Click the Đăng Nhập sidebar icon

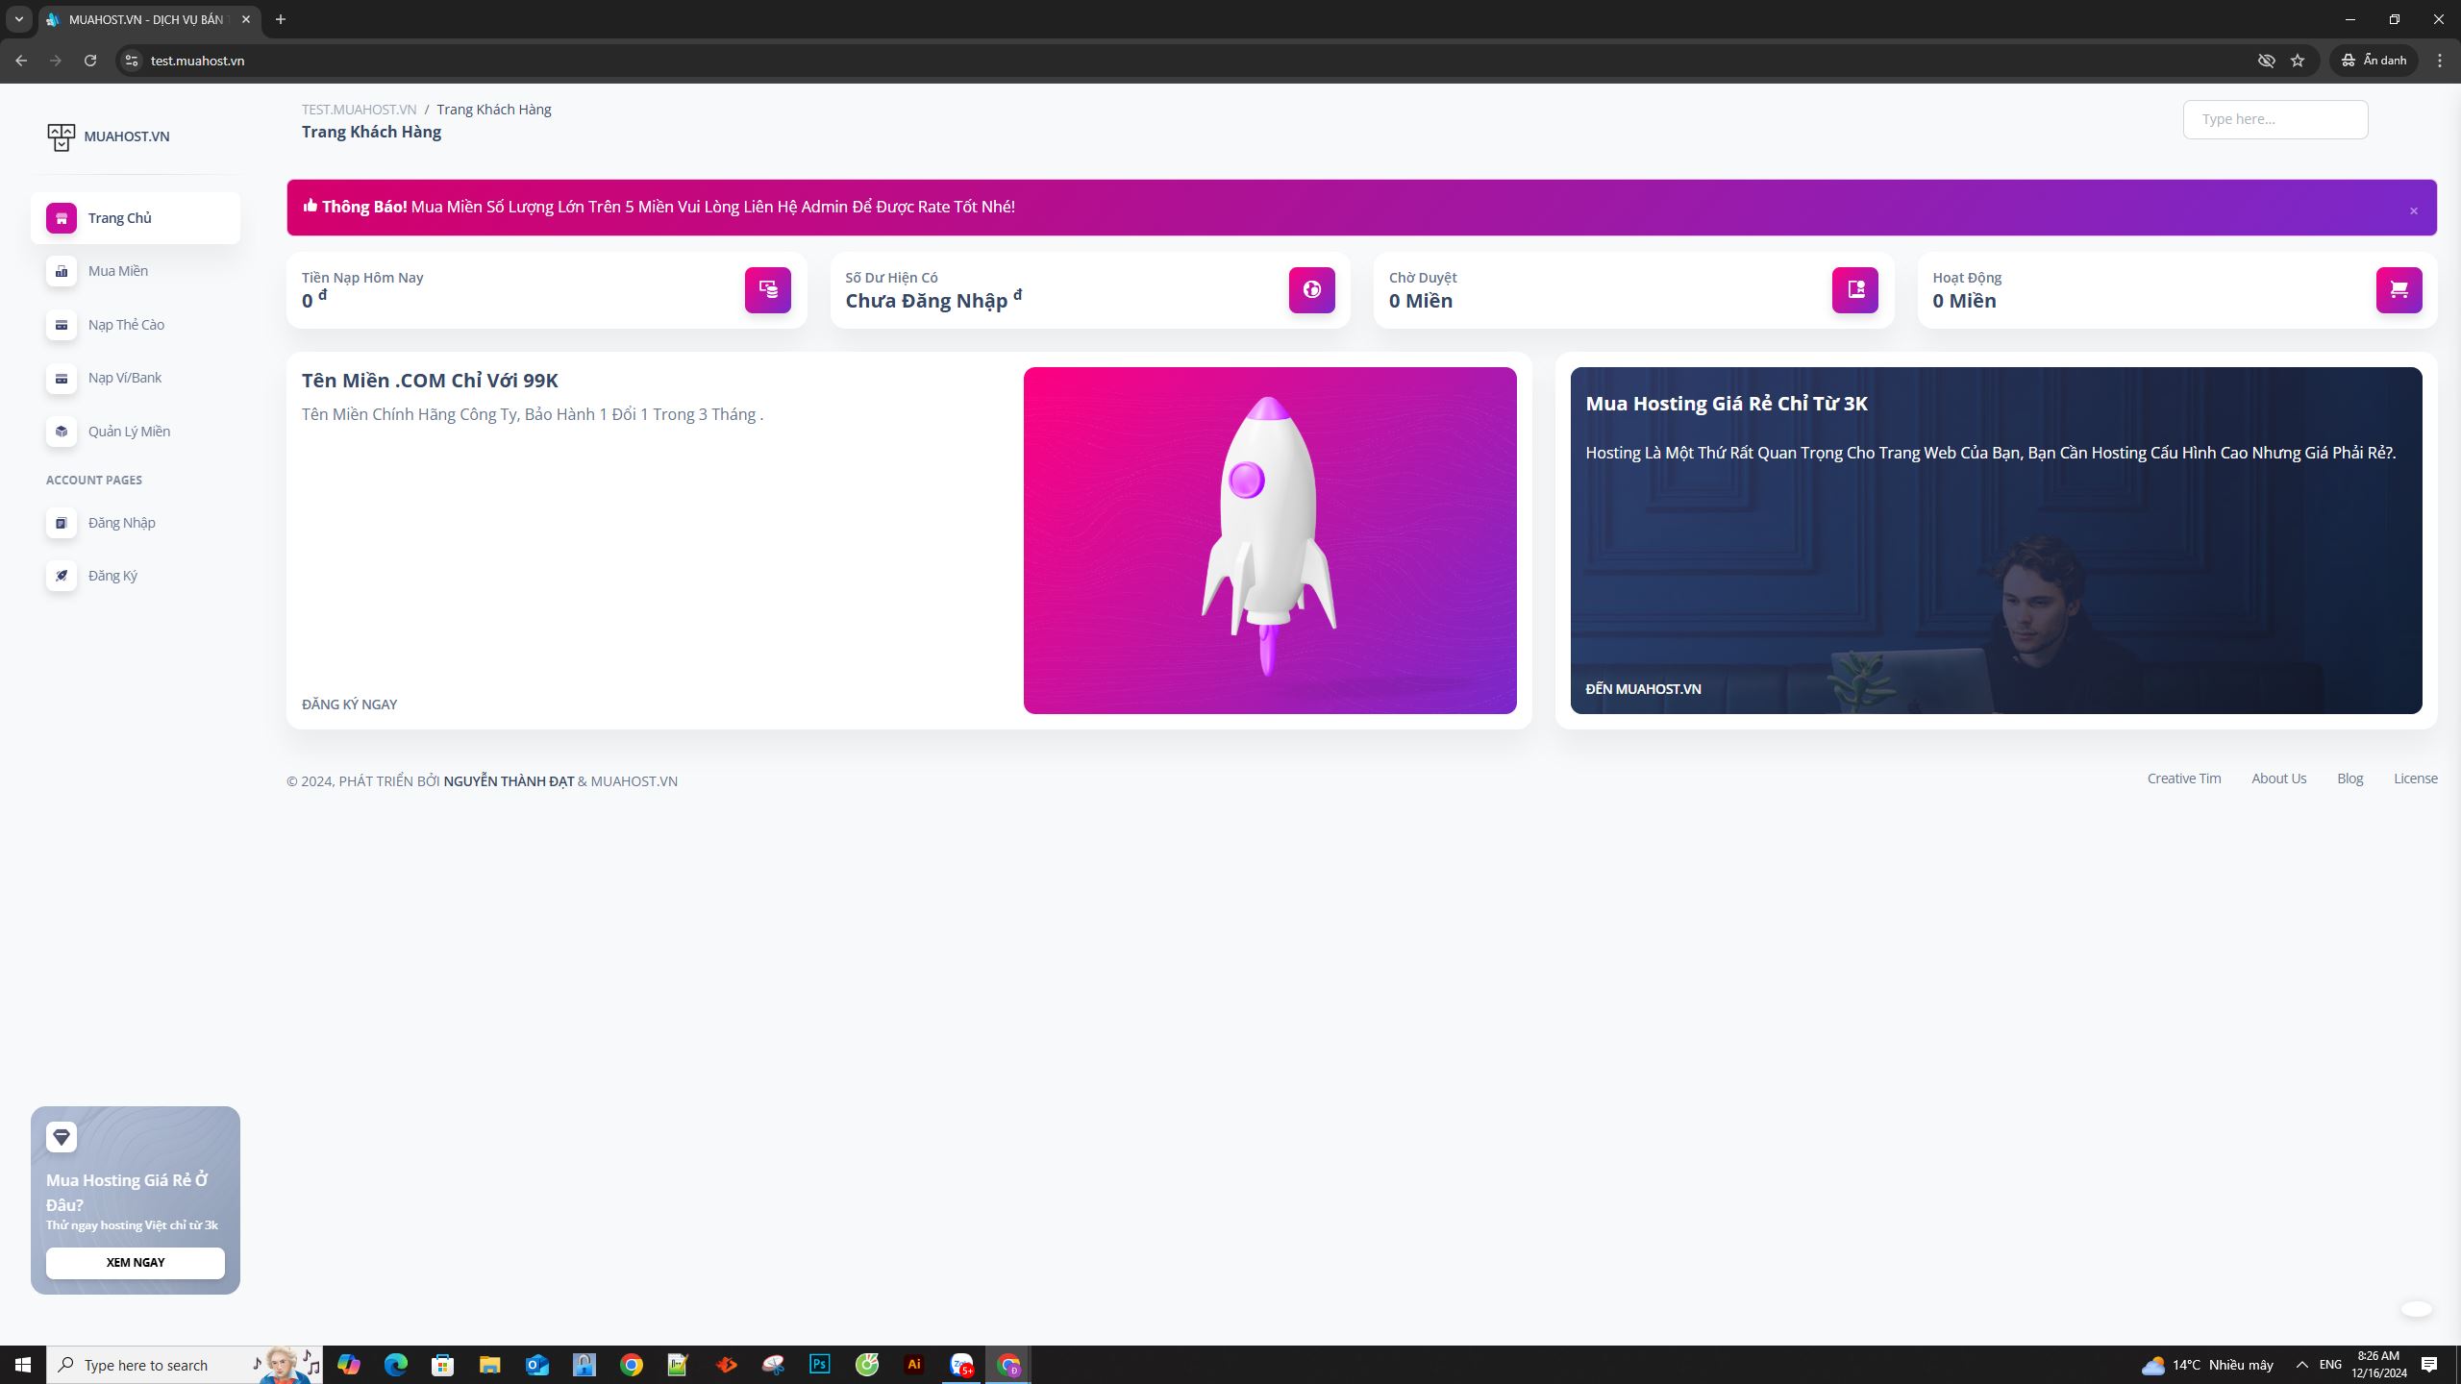pyautogui.click(x=62, y=523)
